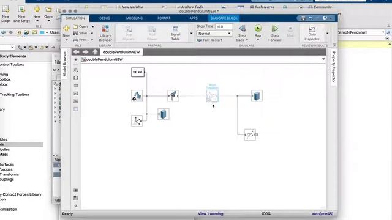Select the solid block at right end
This screenshot has height=220, width=392.
[x=257, y=96]
